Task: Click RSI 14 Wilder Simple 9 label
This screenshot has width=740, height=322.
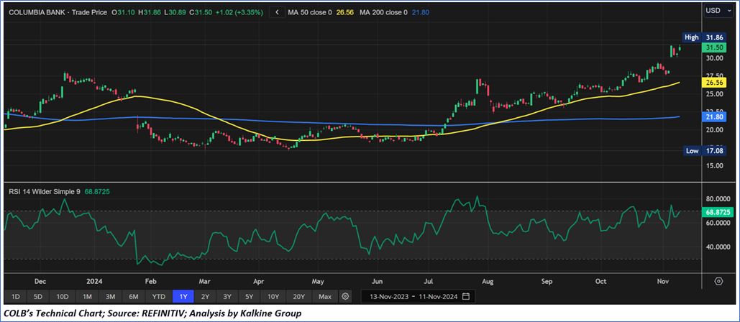Action: click(45, 192)
